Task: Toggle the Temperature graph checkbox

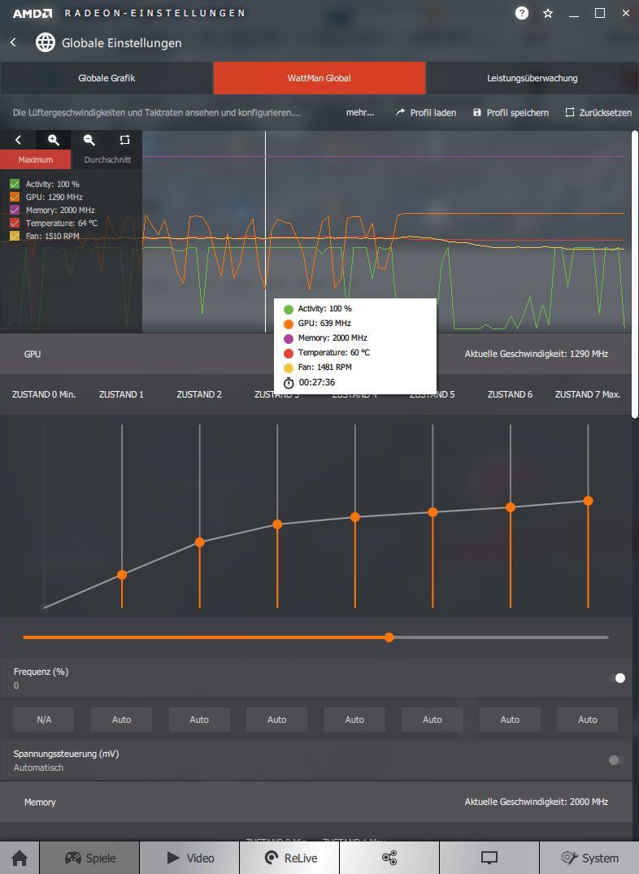Action: (15, 223)
